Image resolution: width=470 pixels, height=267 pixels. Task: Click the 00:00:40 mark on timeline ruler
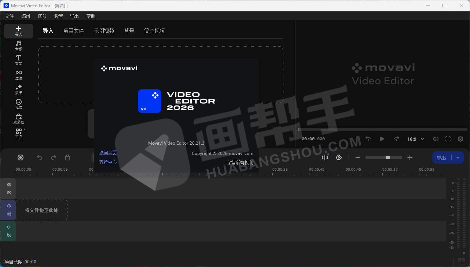[x=317, y=170]
